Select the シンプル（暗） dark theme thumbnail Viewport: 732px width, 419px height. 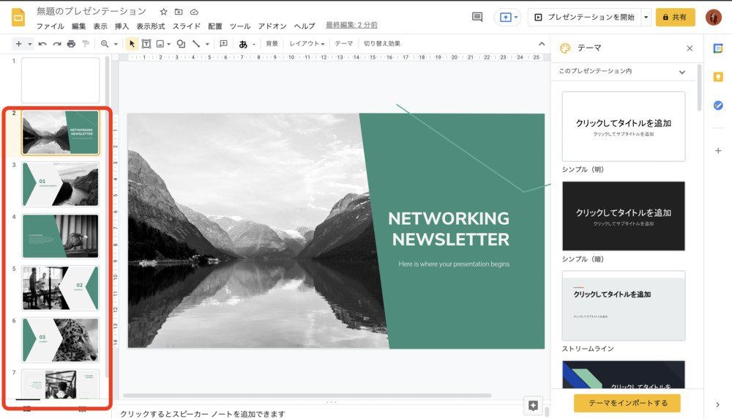(x=624, y=216)
